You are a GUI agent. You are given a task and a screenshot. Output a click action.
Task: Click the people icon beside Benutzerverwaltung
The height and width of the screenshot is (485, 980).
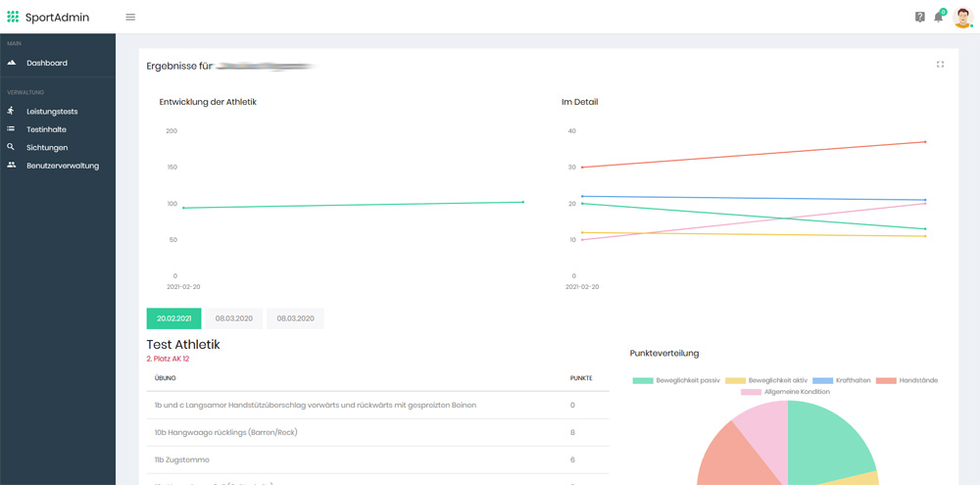[11, 165]
